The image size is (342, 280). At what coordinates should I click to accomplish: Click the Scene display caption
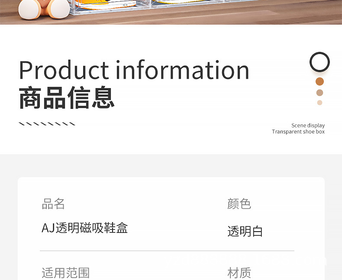[x=308, y=125]
